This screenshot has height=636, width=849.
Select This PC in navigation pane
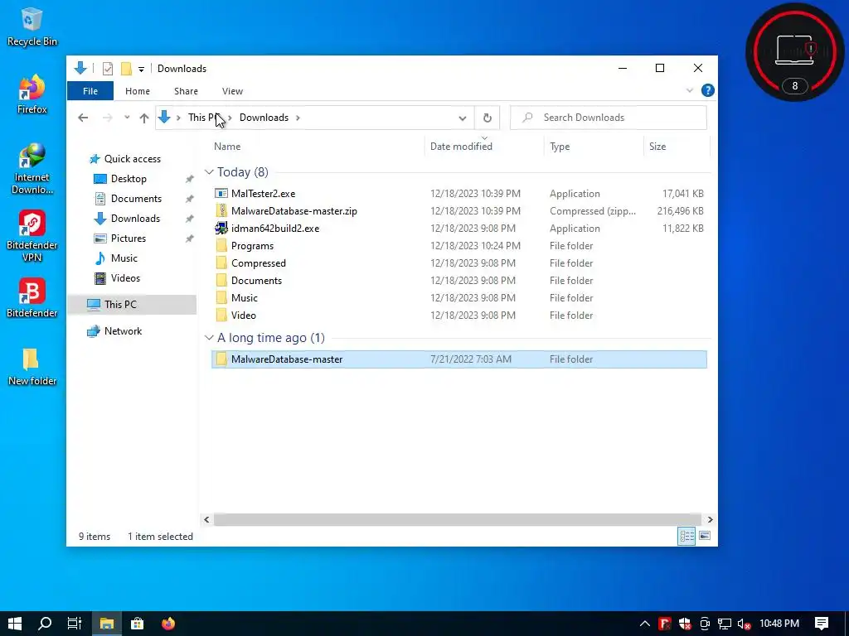(x=132, y=305)
